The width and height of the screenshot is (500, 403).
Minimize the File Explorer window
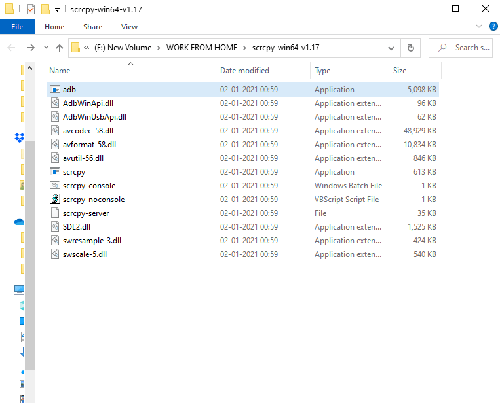[x=426, y=9]
